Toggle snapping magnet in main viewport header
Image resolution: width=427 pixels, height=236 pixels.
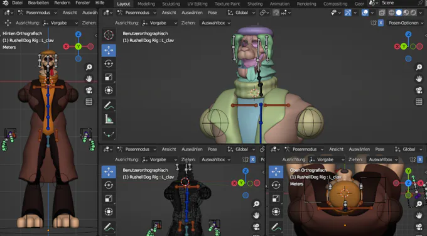coord(276,13)
